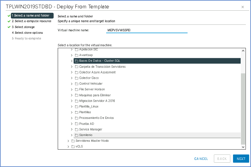The width and height of the screenshot is (251, 167).
Task: Click the Virtual machine name input field
Action: coord(146,30)
